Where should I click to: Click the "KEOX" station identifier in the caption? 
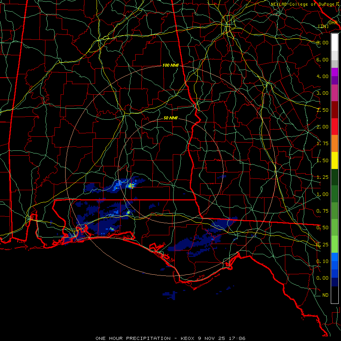188,338
